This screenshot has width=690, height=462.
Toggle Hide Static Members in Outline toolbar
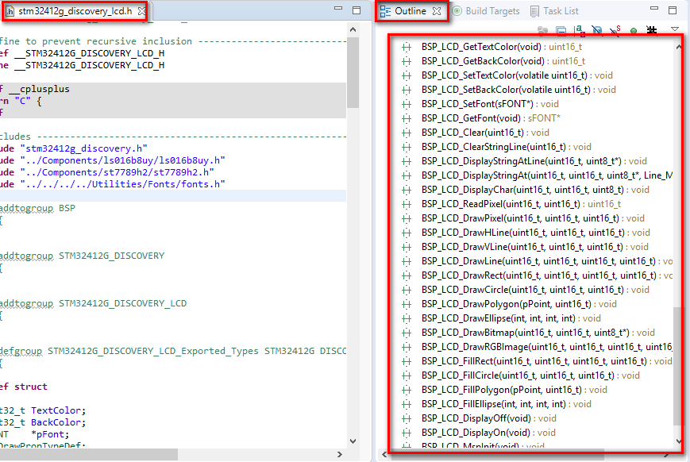click(x=615, y=30)
